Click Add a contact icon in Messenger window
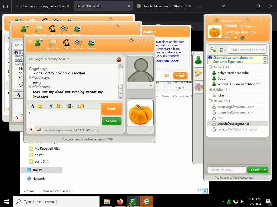Screen dimensions: 277x207 click(x=212, y=50)
